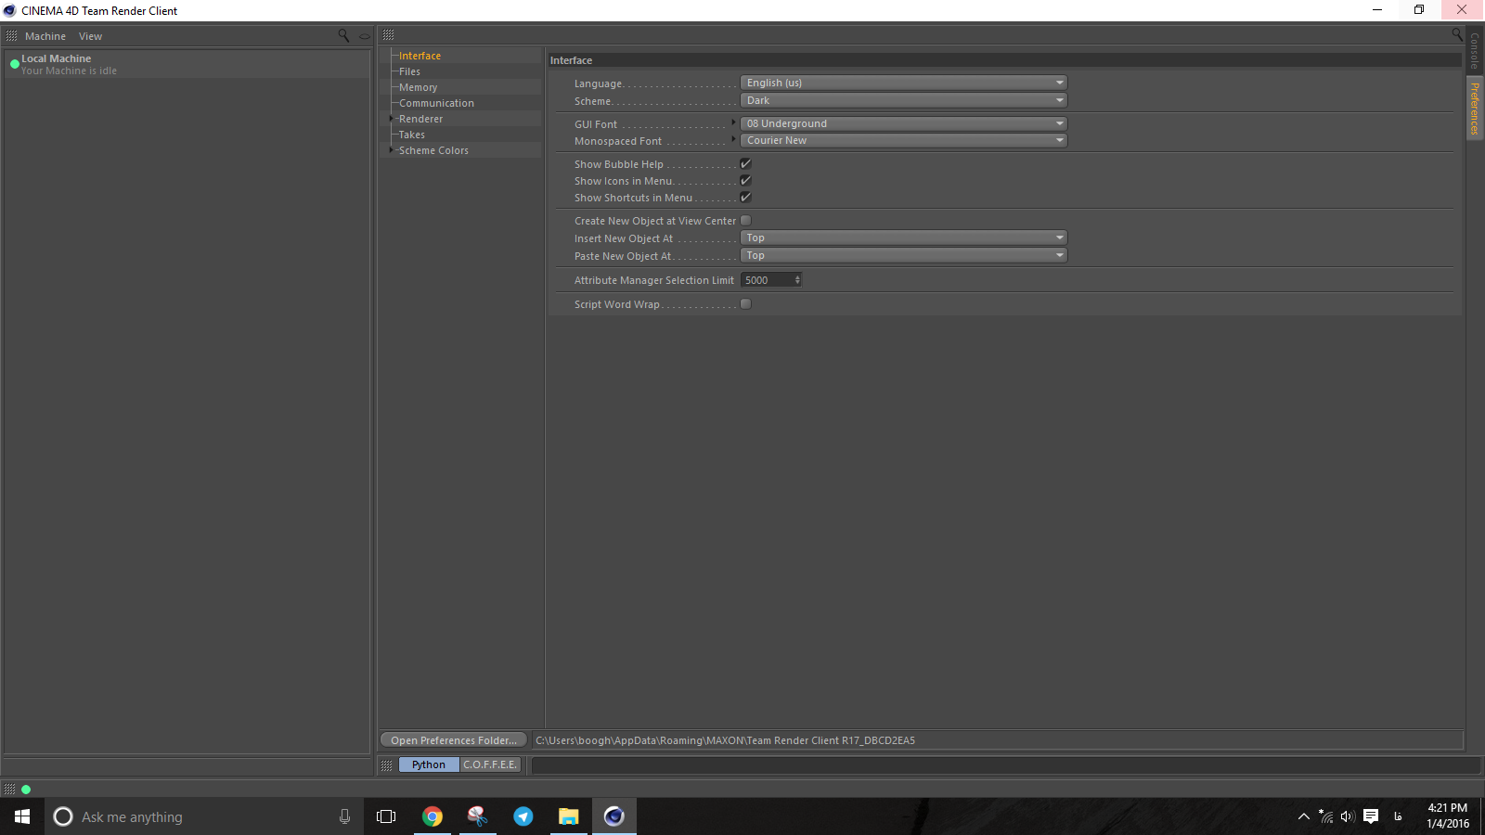
Task: Click the search magnifier in the Preferences panel
Action: point(1457,34)
